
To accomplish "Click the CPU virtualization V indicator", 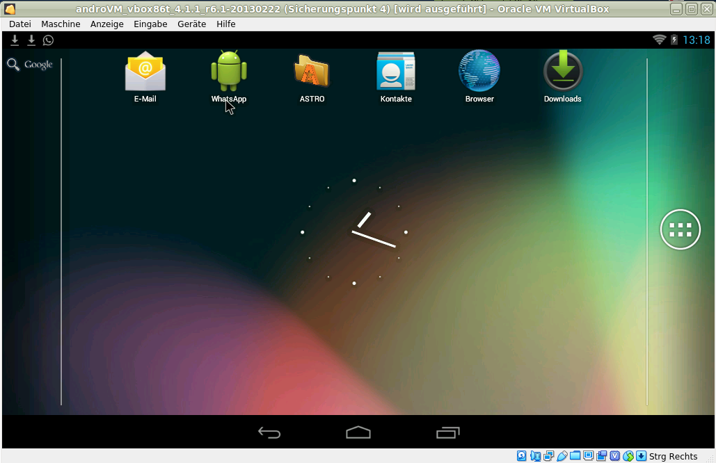I will [615, 456].
